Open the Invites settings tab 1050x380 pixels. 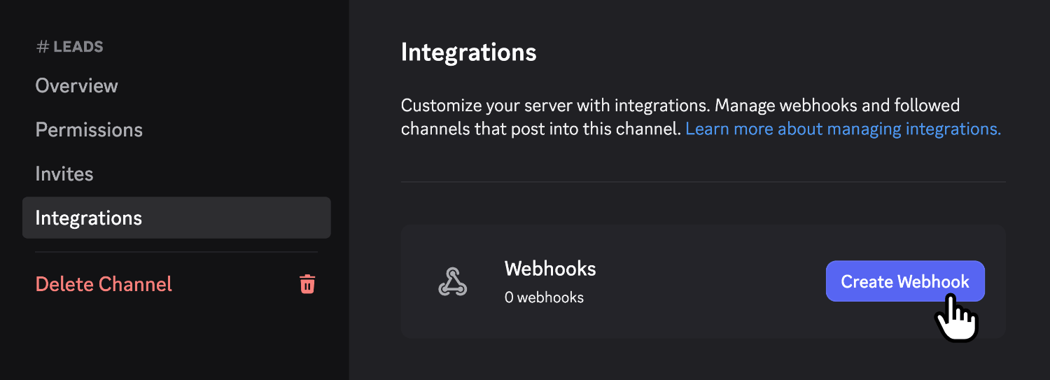64,174
